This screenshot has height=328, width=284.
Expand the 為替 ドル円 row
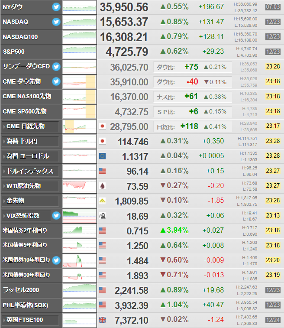[30, 141]
